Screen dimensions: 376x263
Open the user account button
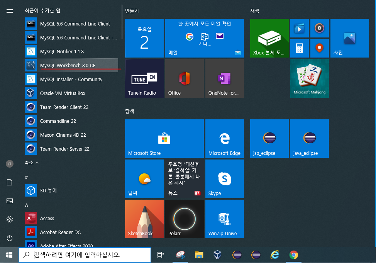point(10,164)
